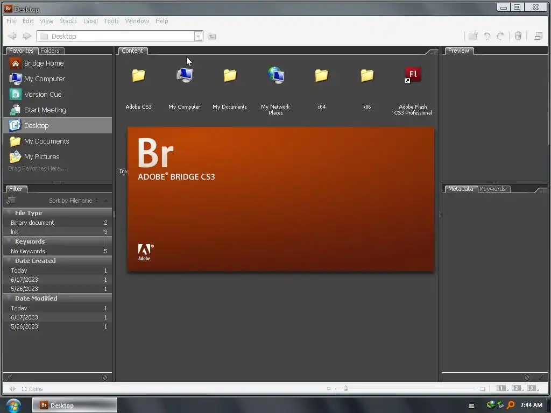
Task: Go forward with the right arrow button
Action: click(x=27, y=36)
